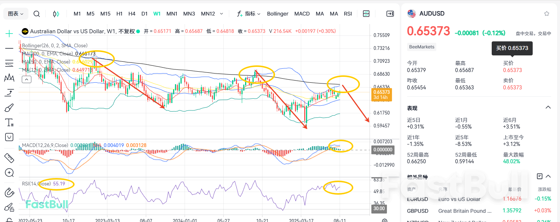This screenshot has width=560, height=222.
Task: Click the price scale axis at 0.68630
Action: point(381,74)
